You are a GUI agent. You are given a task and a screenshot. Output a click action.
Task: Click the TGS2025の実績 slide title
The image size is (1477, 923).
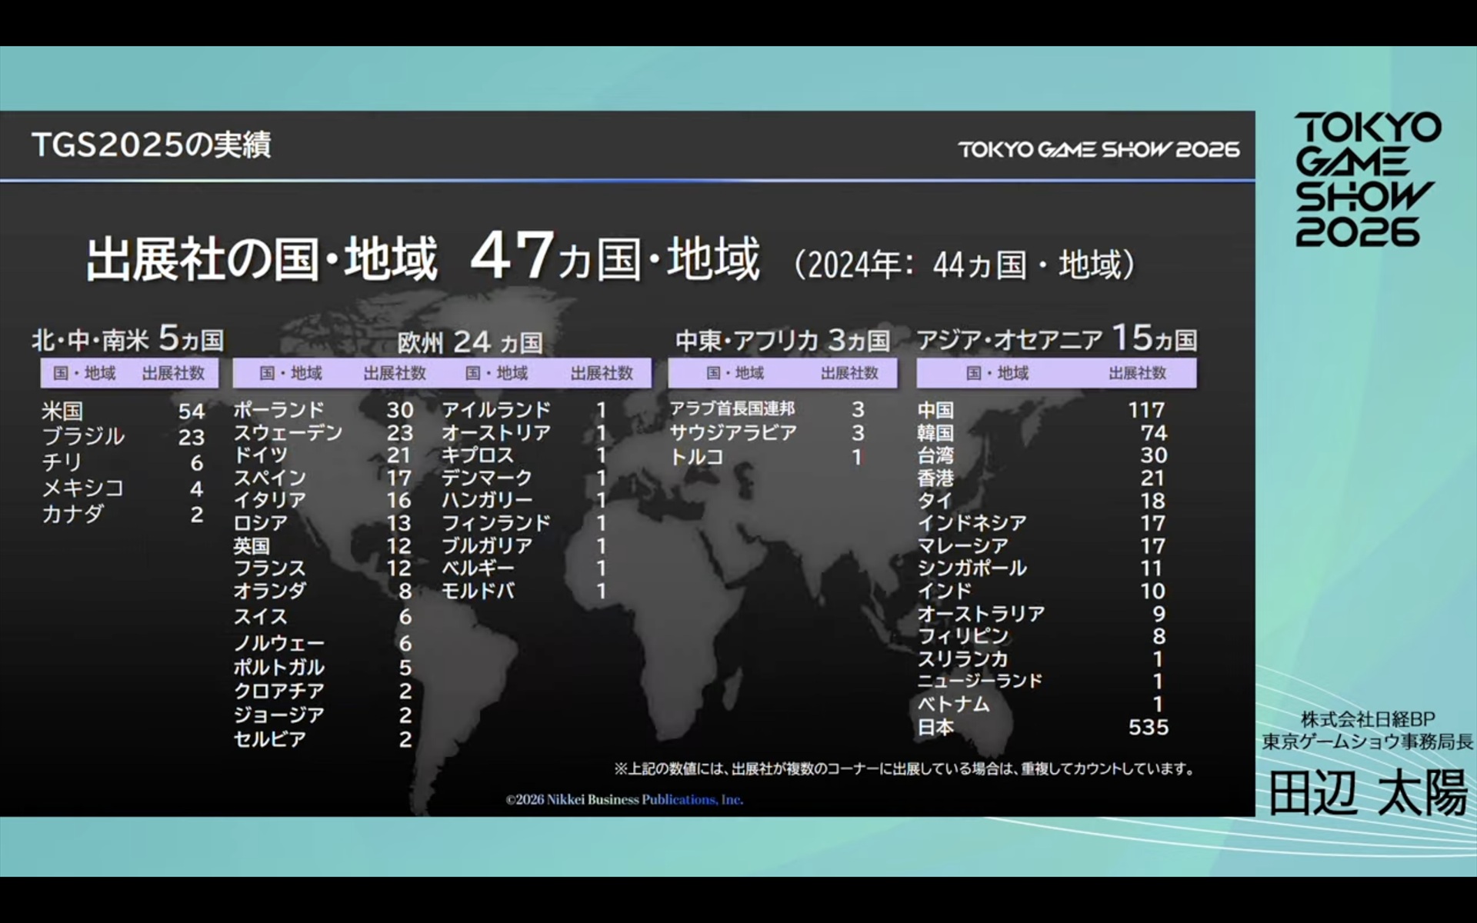click(151, 145)
